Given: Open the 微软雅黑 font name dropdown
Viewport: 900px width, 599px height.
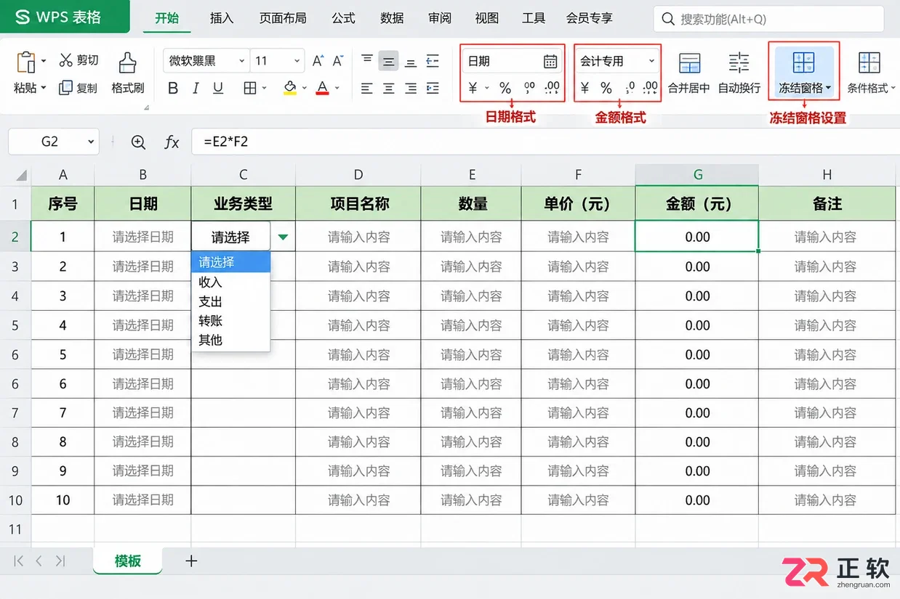Looking at the screenshot, I should [241, 61].
